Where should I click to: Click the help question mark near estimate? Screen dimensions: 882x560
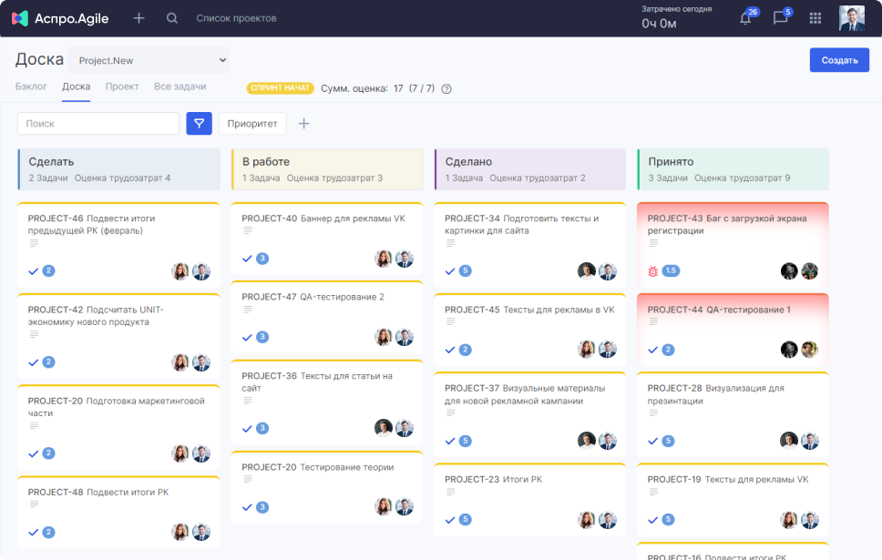(x=446, y=88)
